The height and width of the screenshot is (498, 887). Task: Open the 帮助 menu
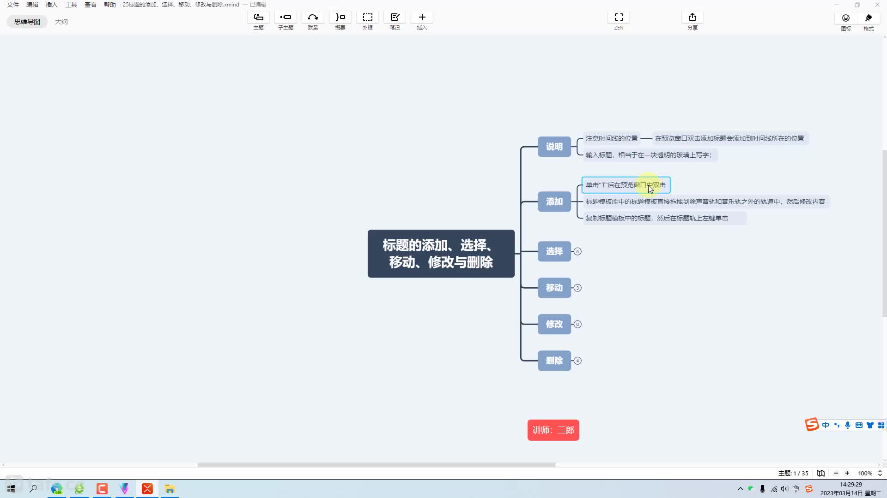point(110,5)
